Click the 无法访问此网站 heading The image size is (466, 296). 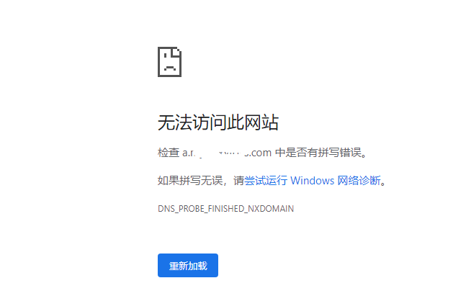click(x=218, y=122)
